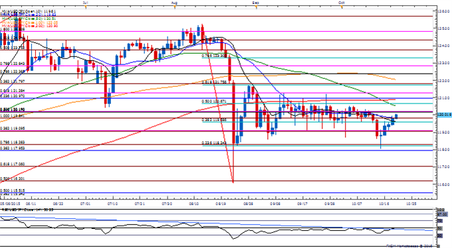Click the 06/22 date axis label
Viewport: 452px width, 248px height.
click(58, 203)
